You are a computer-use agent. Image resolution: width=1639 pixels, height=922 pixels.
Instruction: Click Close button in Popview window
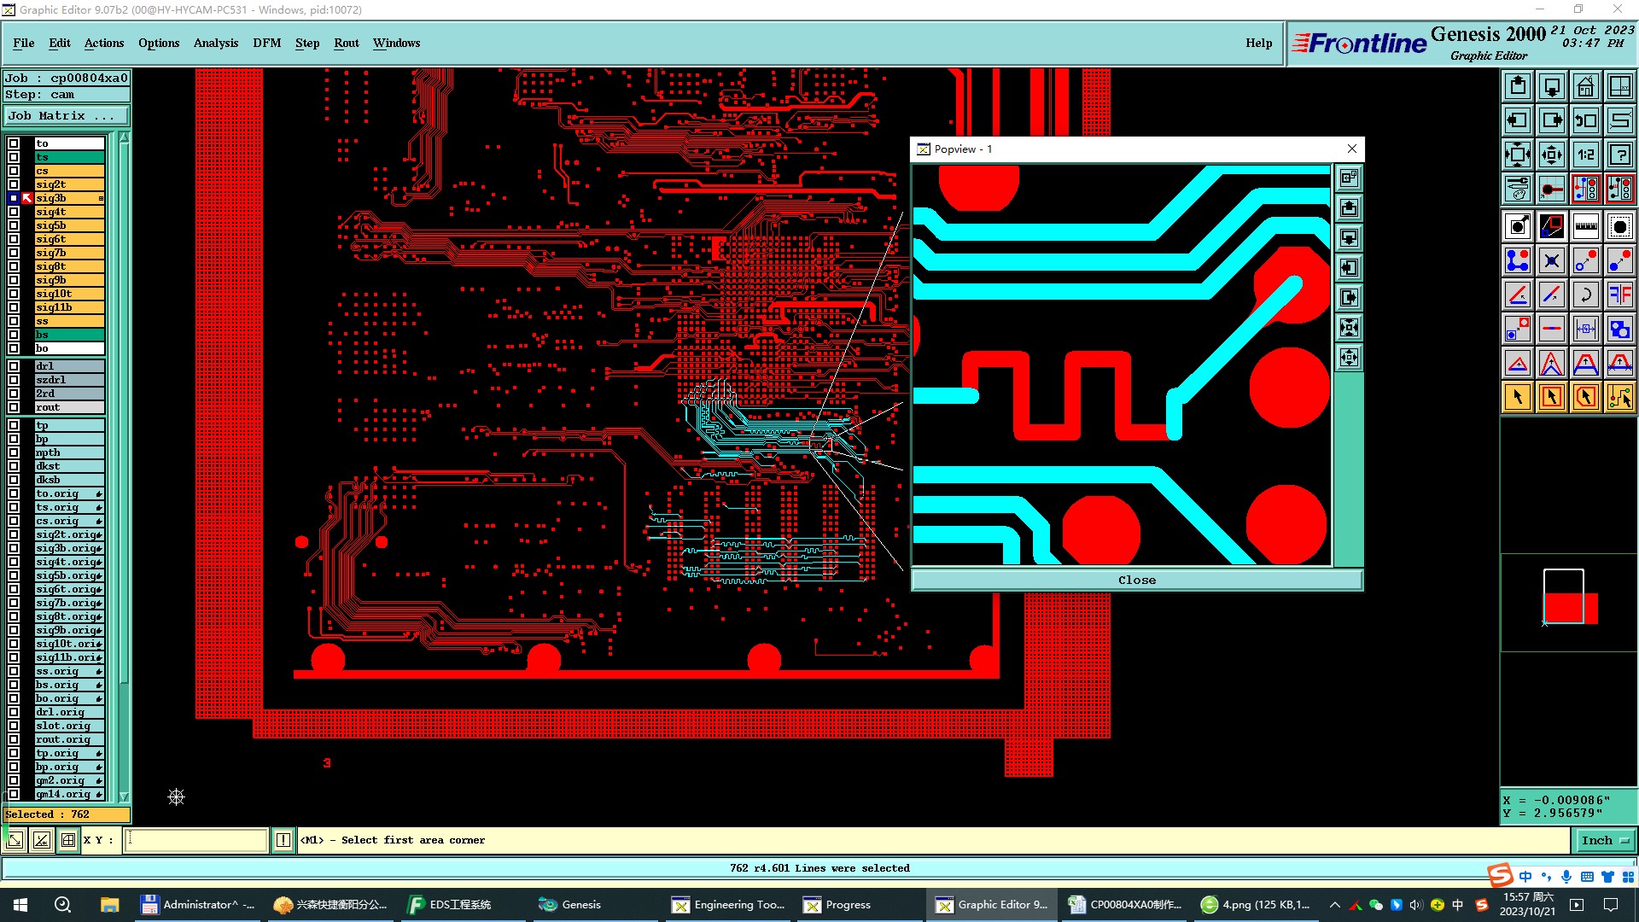point(1137,580)
